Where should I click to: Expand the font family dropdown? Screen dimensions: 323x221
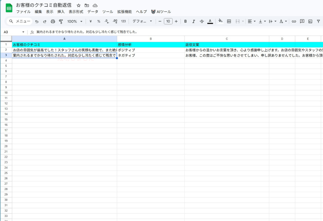coord(142,21)
